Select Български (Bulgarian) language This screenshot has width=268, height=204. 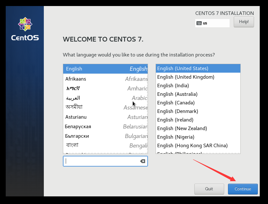(105, 136)
